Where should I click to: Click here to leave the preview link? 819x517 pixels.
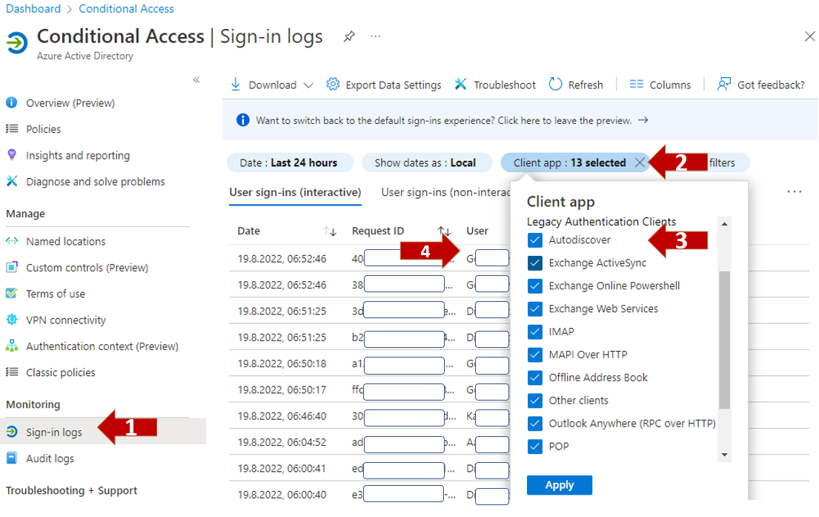(564, 120)
